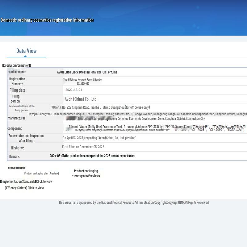Click the Xingmin Road residential address value
This screenshot has width=247, height=247.
point(101,107)
